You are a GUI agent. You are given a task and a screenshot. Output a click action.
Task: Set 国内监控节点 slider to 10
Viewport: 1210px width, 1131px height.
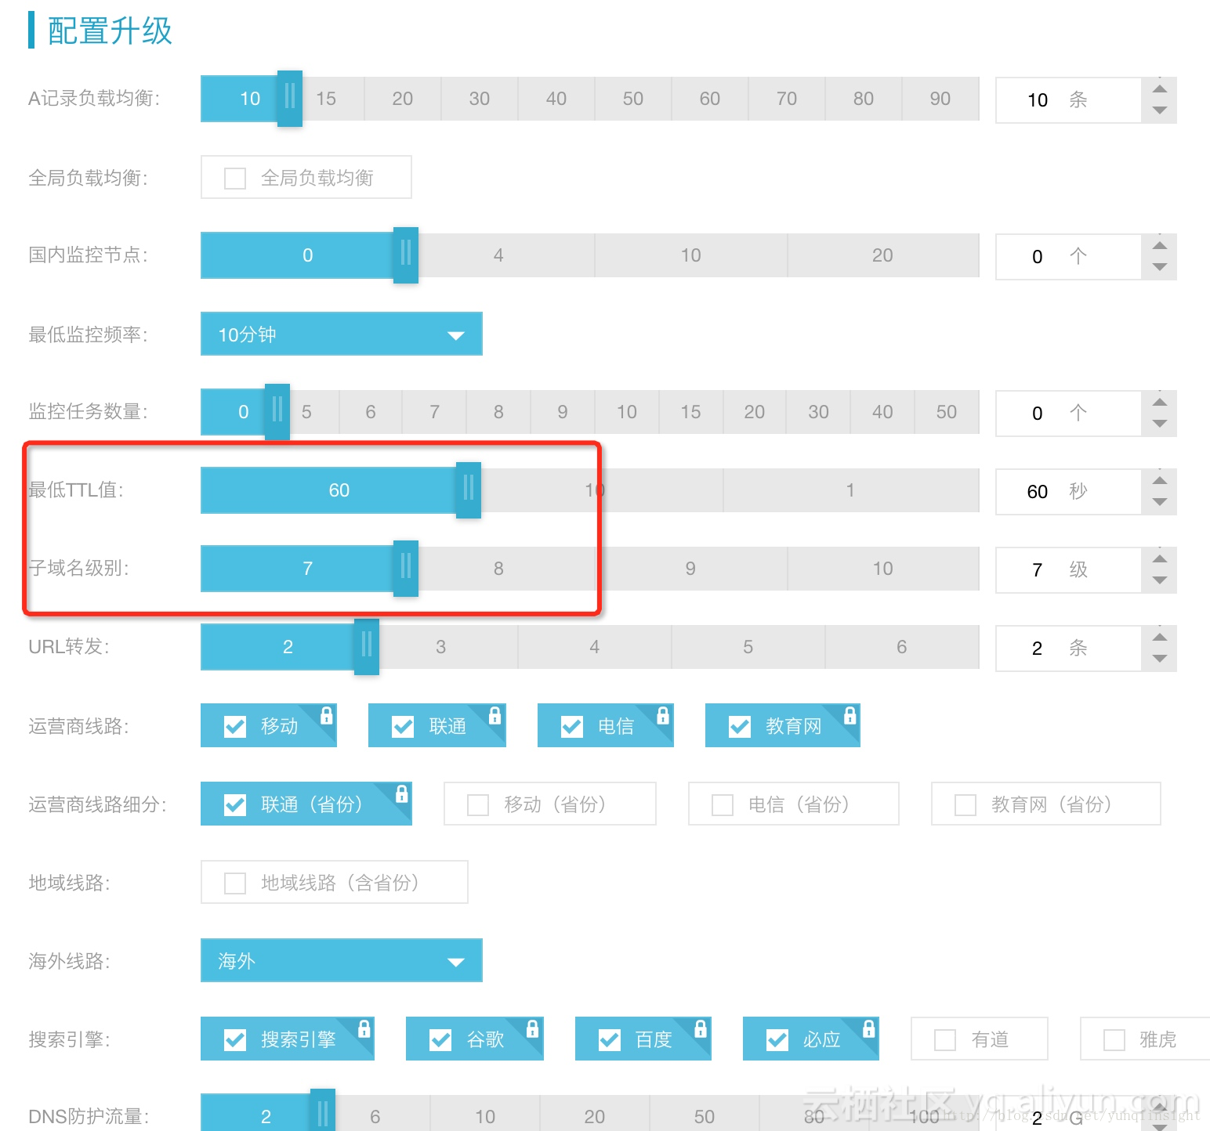pos(690,255)
